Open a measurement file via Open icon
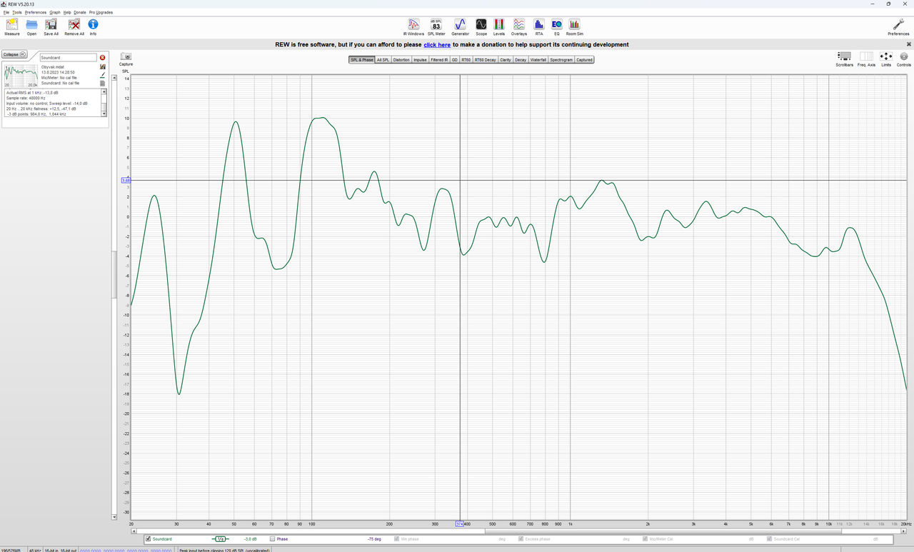Image resolution: width=914 pixels, height=552 pixels. [x=31, y=27]
